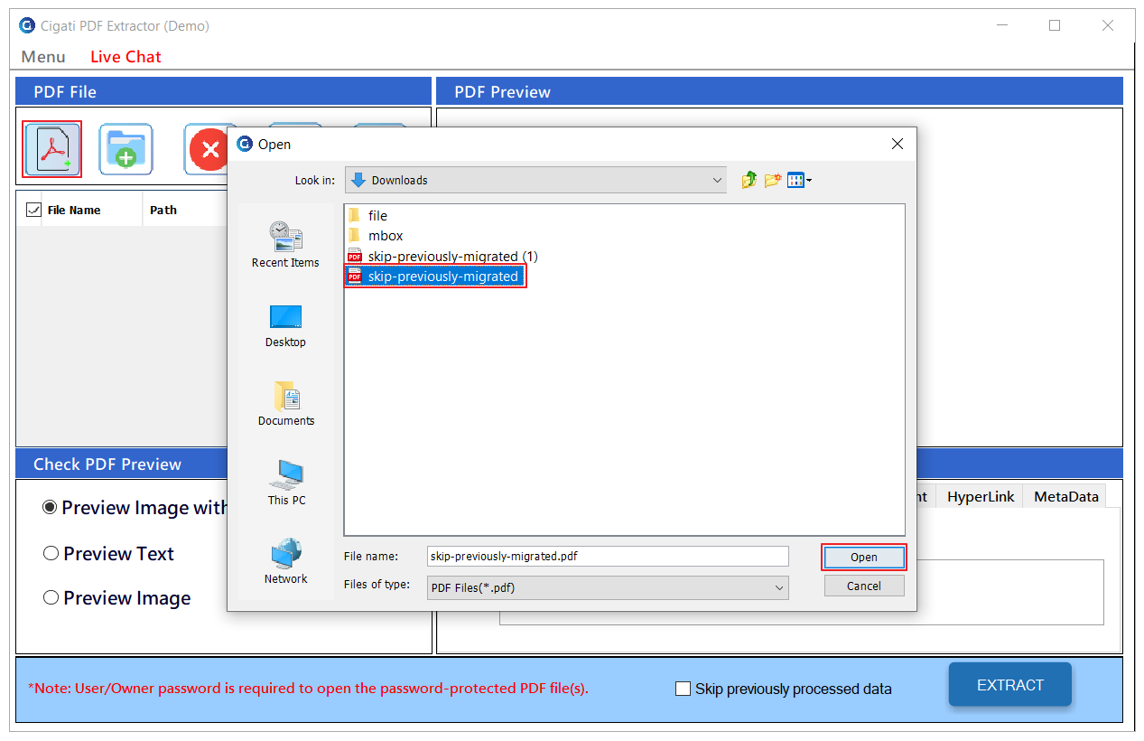Select the 'file' folder
The image size is (1144, 741).
[x=367, y=215]
